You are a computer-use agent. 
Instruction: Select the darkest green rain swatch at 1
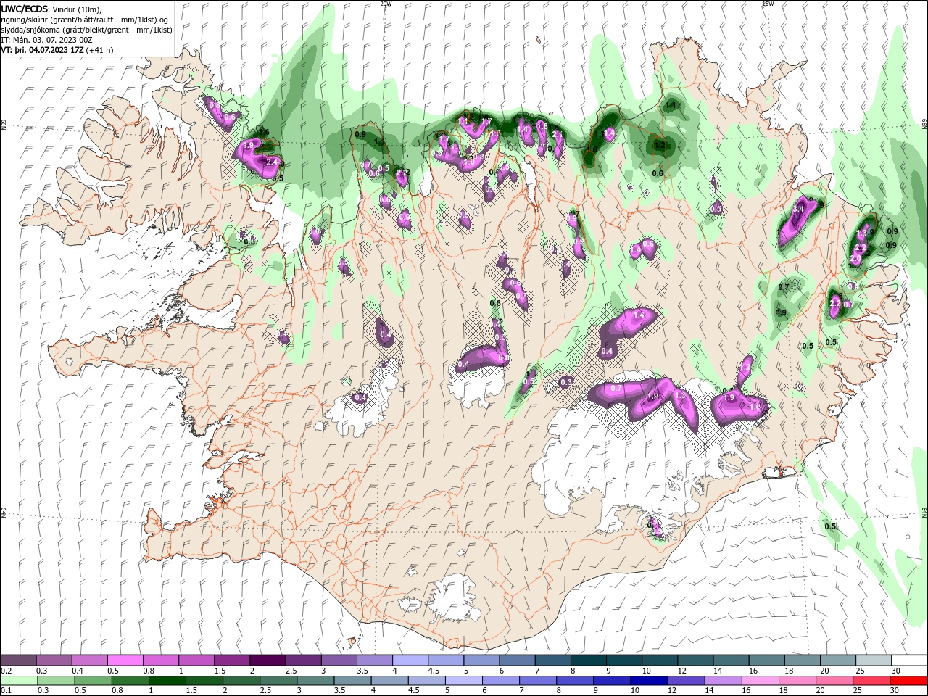[x=167, y=681]
